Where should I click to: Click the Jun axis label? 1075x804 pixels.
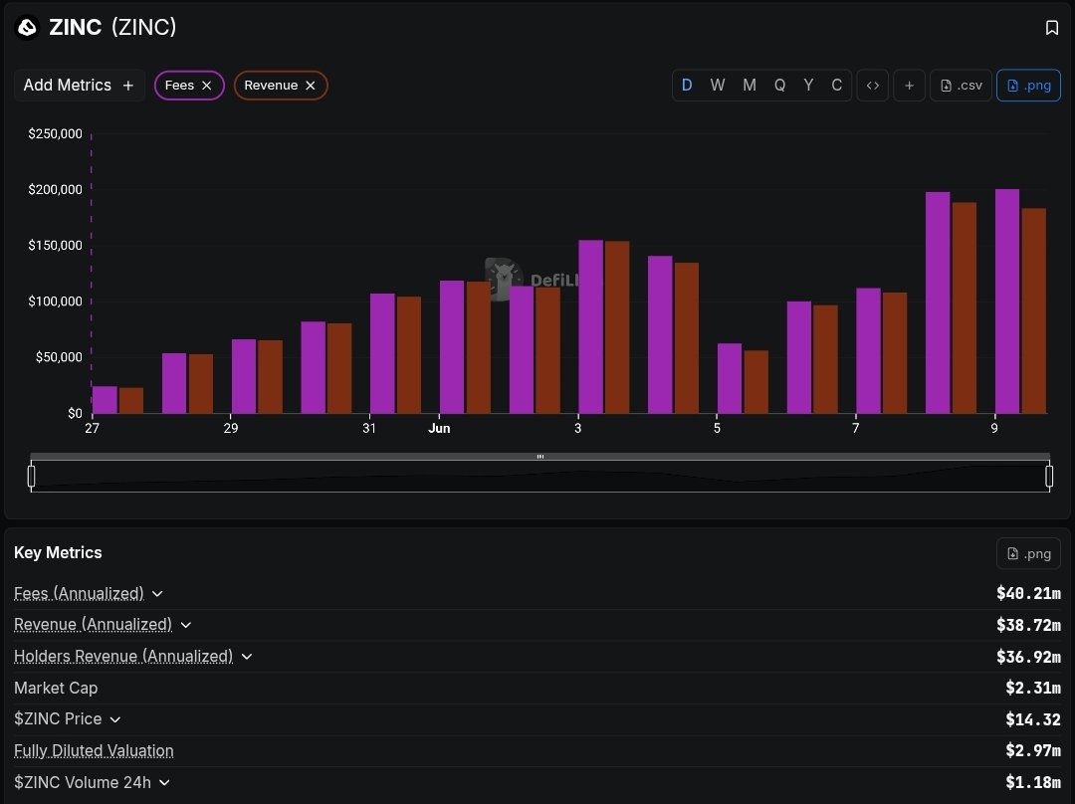(439, 429)
